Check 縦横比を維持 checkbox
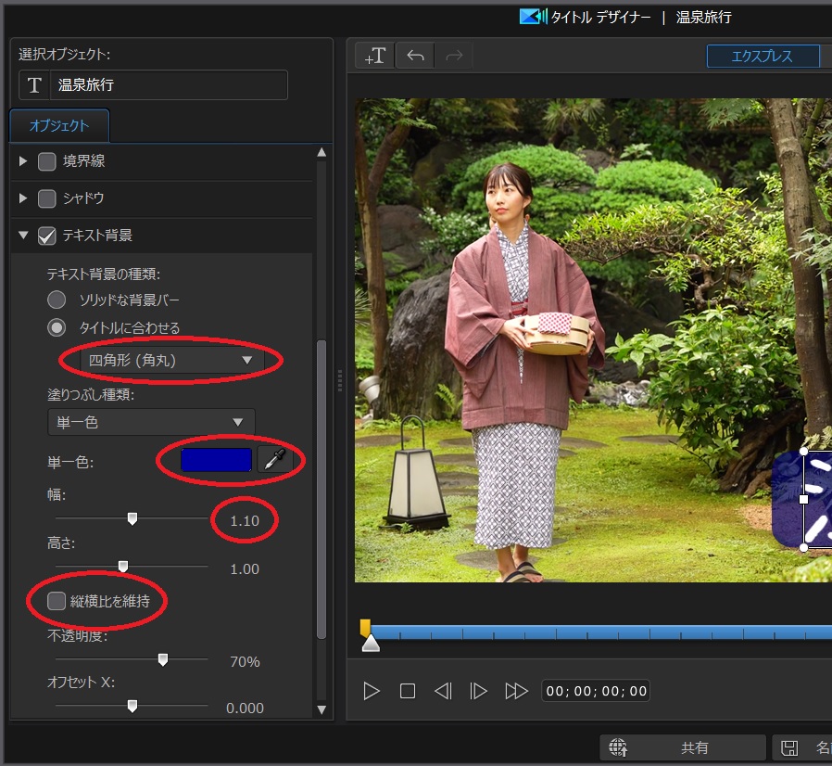This screenshot has height=766, width=832. tap(57, 601)
